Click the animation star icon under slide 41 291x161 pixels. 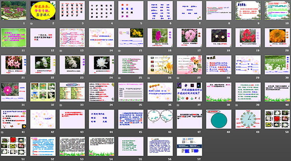point(2,132)
